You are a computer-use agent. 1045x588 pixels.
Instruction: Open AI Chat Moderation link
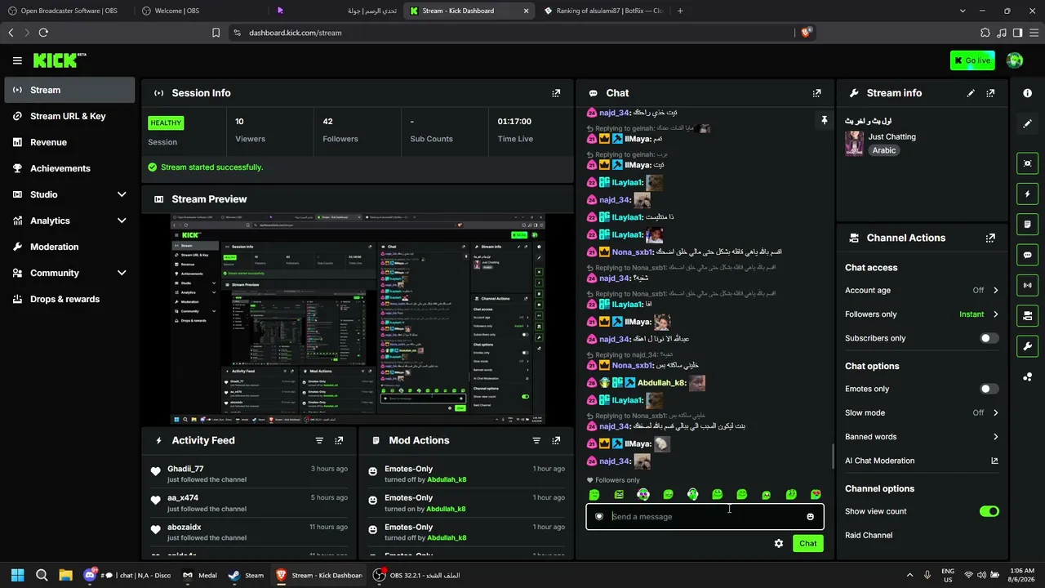pos(922,461)
